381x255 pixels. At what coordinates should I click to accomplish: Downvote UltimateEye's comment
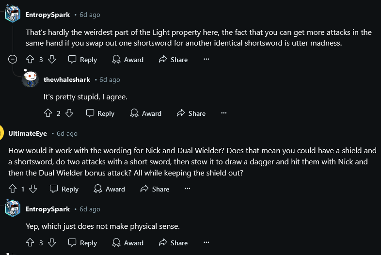pos(33,189)
